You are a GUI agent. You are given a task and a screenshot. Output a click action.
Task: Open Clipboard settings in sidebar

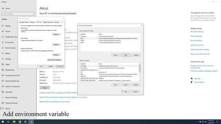coord(9,92)
